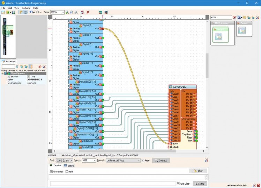
Task: Click the red X delete icon in toolbar
Action: pos(88,12)
